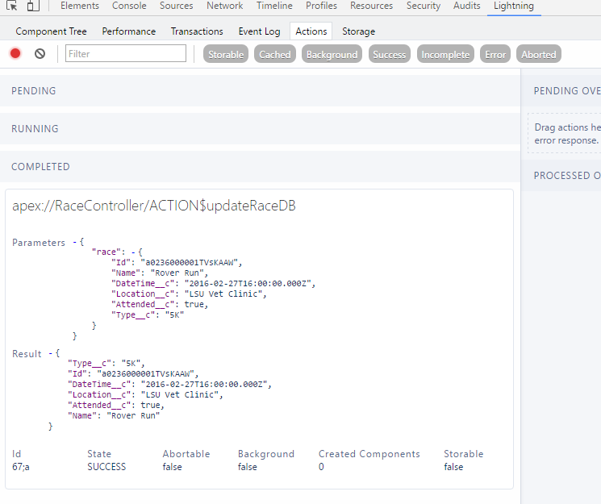Toggle the Success filter
The height and width of the screenshot is (504, 601).
point(390,55)
